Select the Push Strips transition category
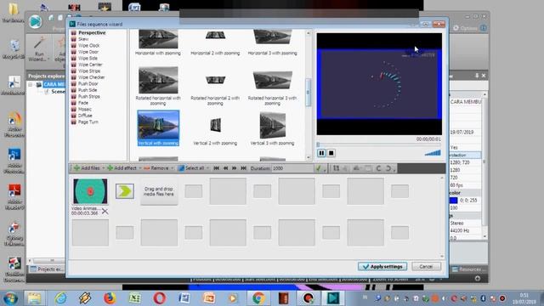 coord(89,96)
